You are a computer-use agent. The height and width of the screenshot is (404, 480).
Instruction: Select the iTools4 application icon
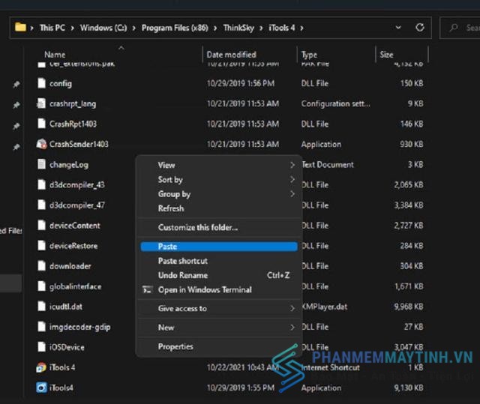(41, 388)
